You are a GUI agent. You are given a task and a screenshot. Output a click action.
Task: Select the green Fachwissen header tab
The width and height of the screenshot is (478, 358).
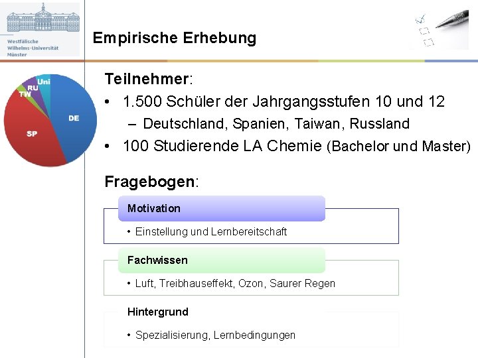pyautogui.click(x=221, y=260)
